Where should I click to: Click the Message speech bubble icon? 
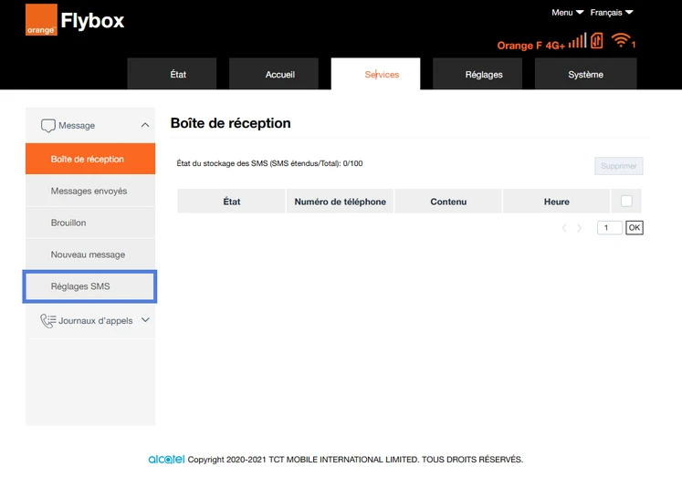coord(47,126)
